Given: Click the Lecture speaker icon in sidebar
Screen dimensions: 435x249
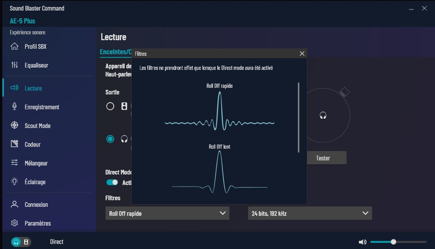Looking at the screenshot, I should coord(14,88).
